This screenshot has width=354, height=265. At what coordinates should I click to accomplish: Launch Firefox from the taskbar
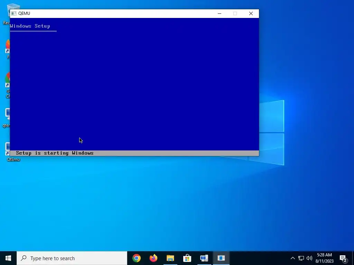(153, 258)
